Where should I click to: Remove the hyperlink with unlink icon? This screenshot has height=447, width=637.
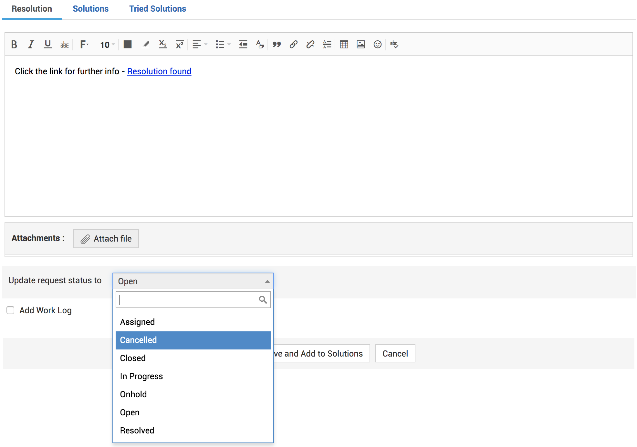[x=310, y=44]
